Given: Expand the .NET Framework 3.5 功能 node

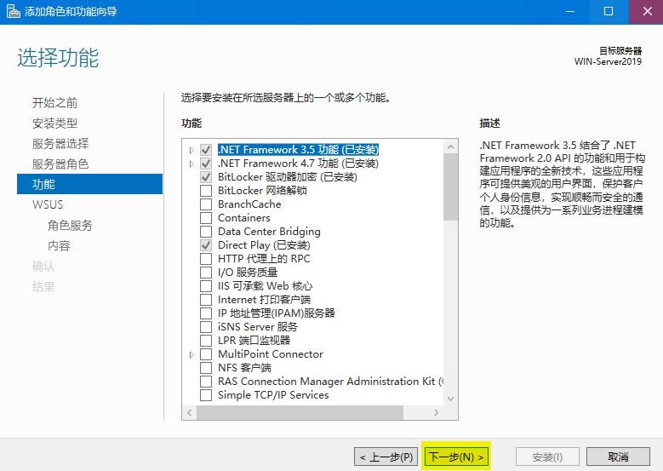Looking at the screenshot, I should coord(191,150).
